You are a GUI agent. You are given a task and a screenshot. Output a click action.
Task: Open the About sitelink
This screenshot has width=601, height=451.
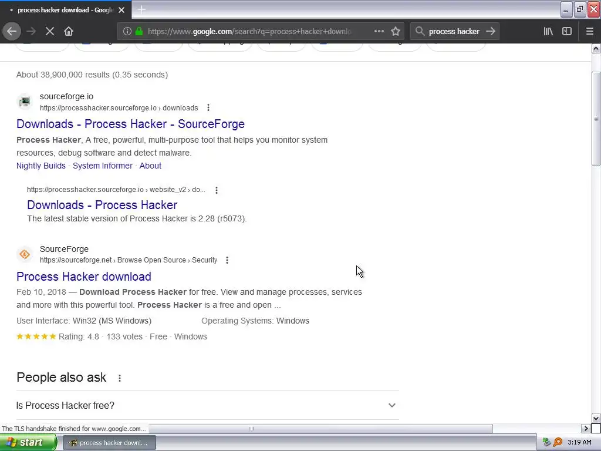point(150,166)
